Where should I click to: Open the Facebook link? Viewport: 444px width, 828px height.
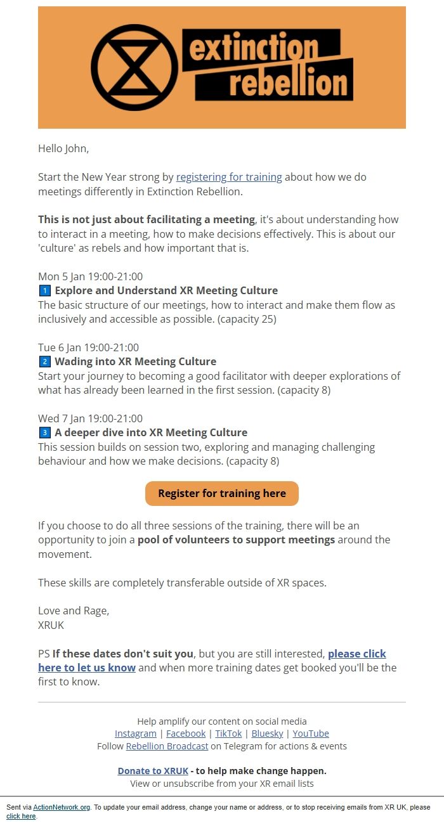tap(185, 734)
